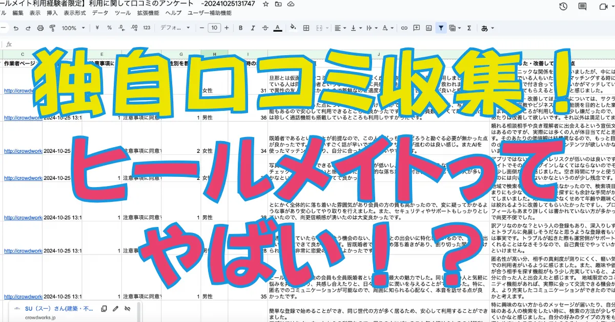Insert a comment from toolbar
This screenshot has width=615, height=322.
(x=416, y=28)
